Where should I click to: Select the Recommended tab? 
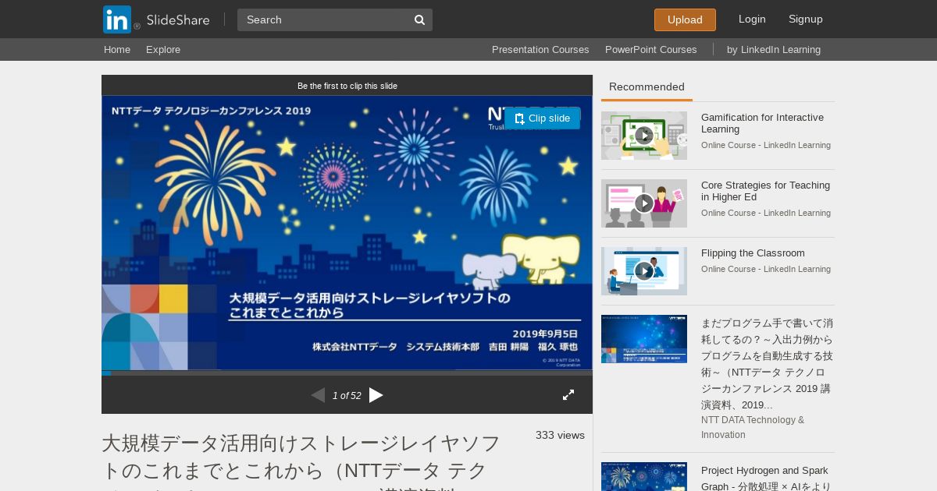[647, 87]
